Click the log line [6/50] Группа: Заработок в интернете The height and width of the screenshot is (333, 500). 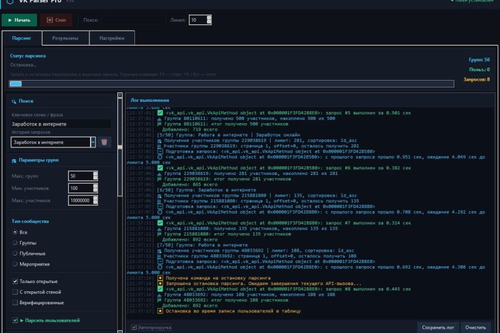point(206,190)
